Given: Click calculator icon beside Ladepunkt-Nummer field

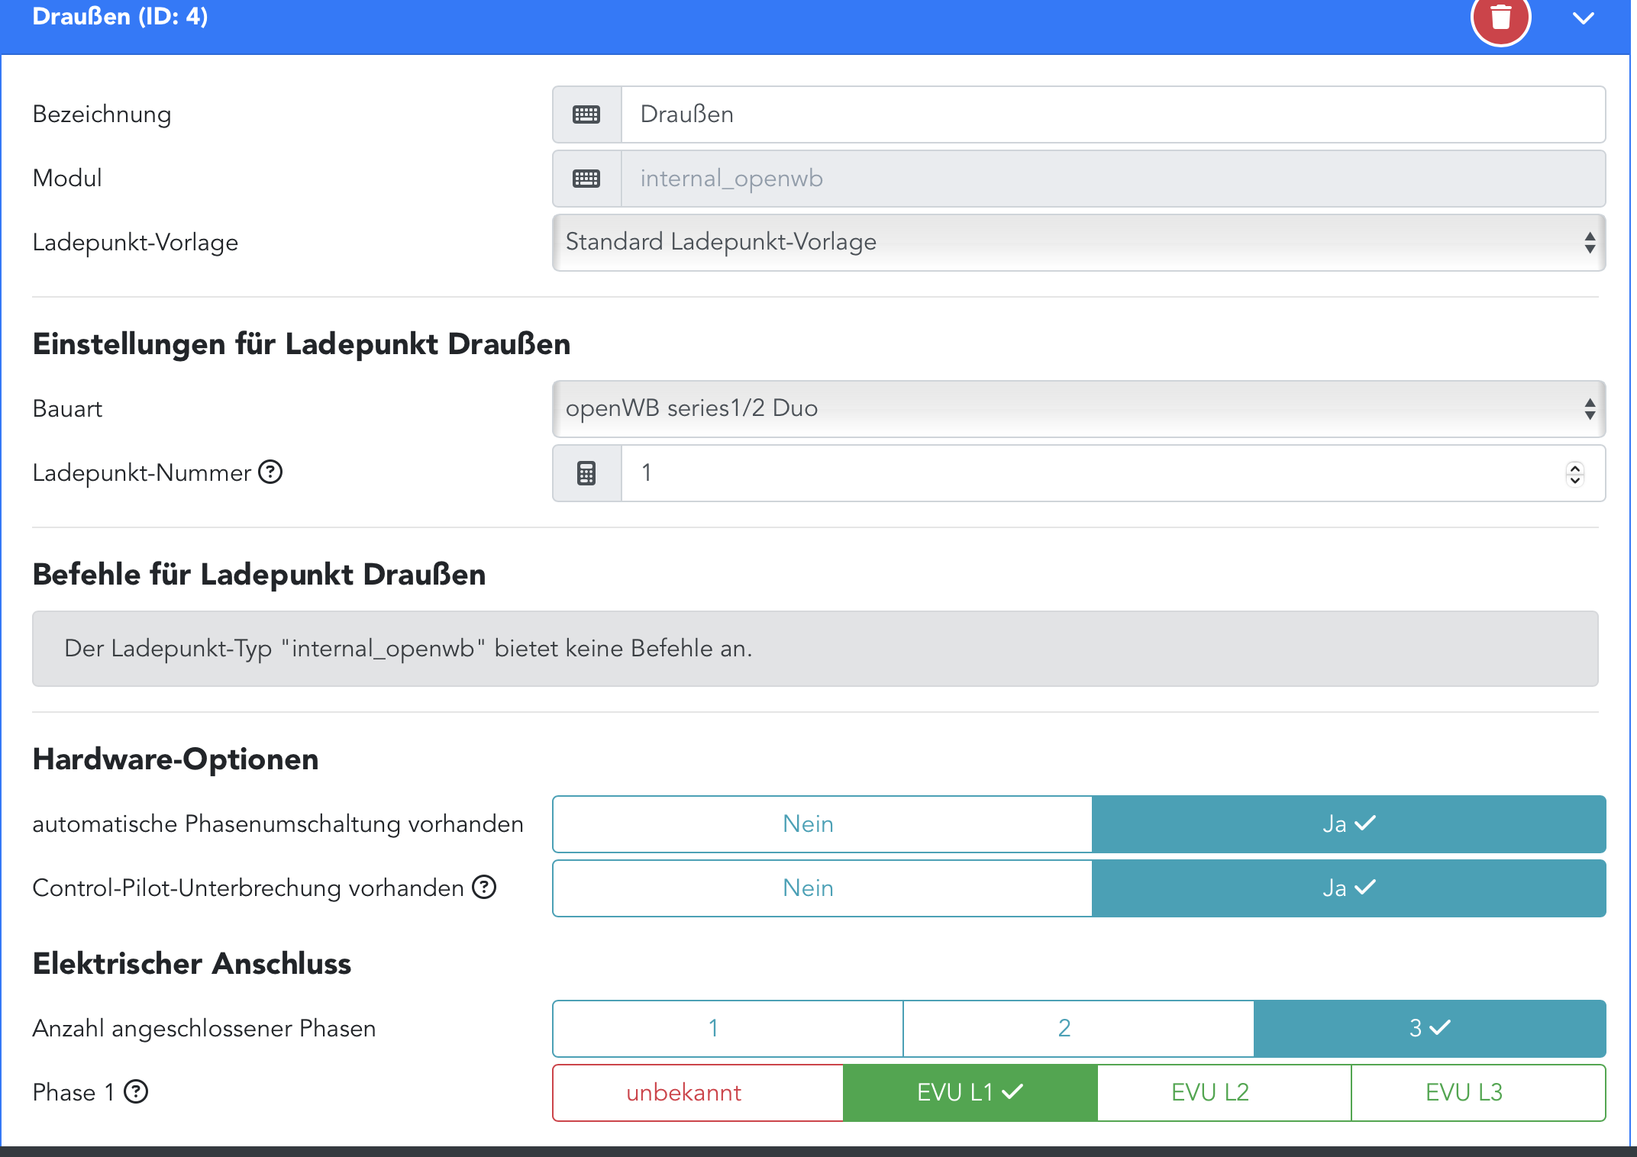Looking at the screenshot, I should (x=586, y=473).
